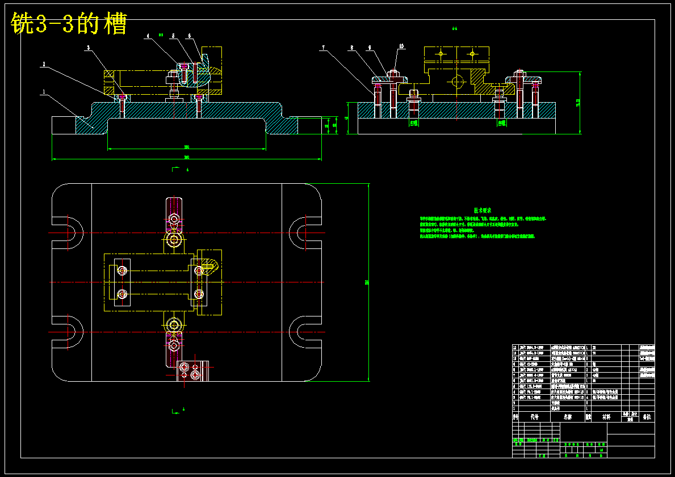The height and width of the screenshot is (477, 675).
Task: Select part balloon number 9
Action: point(369,48)
